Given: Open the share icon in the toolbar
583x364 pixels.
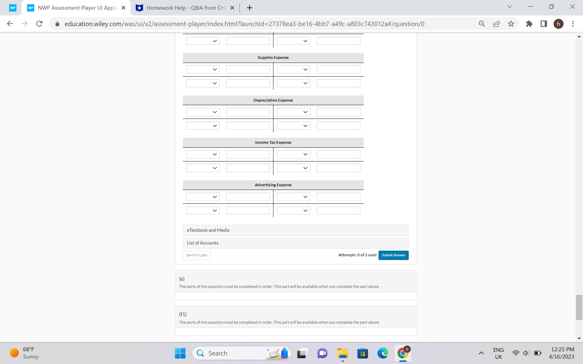Looking at the screenshot, I should (496, 24).
